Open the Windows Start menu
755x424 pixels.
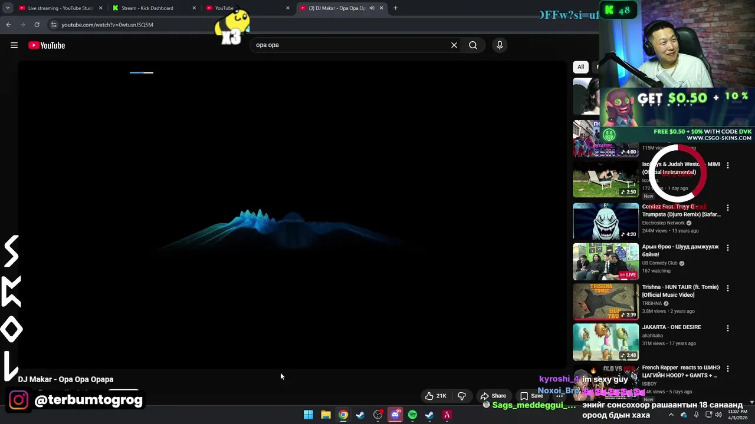(x=308, y=415)
